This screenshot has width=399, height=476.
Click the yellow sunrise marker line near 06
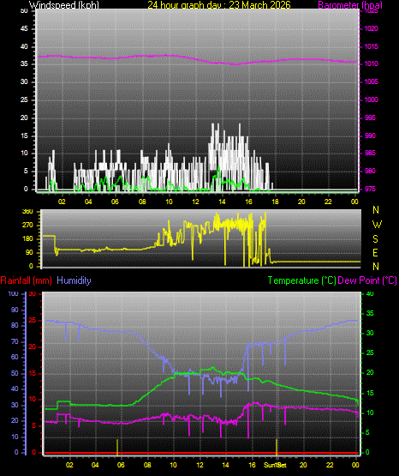[117, 447]
